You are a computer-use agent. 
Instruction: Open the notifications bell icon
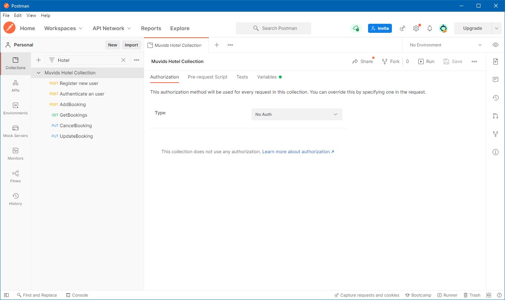tap(430, 28)
